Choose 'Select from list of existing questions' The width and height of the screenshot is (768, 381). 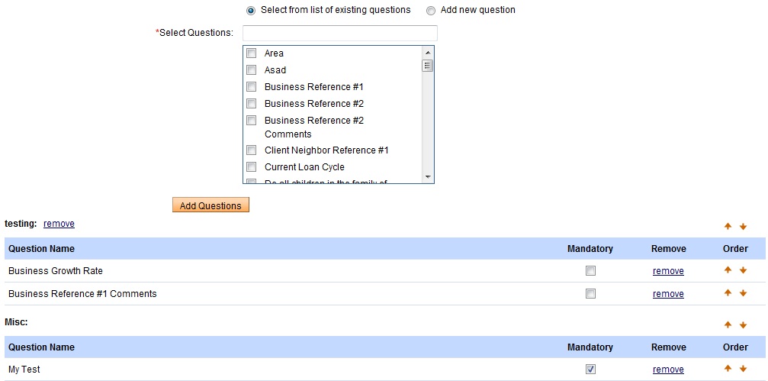point(251,11)
